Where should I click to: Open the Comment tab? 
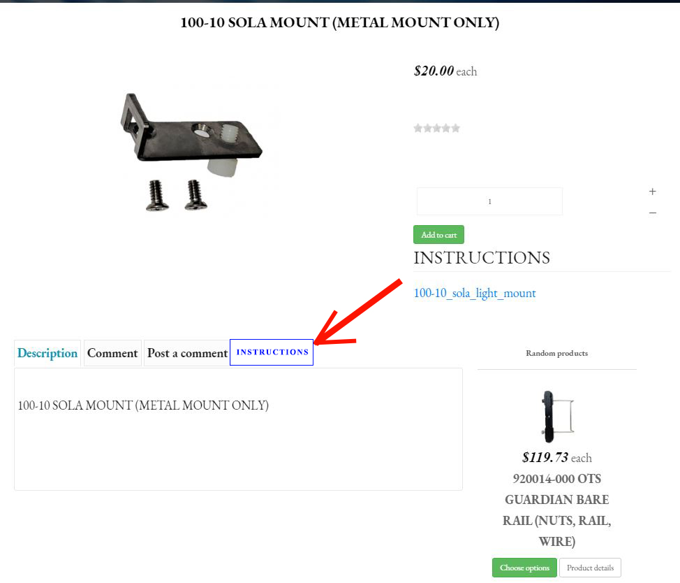[x=112, y=353]
